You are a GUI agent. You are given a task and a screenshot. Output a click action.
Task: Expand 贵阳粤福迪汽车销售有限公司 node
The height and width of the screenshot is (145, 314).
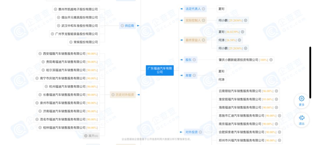(43, 62)
